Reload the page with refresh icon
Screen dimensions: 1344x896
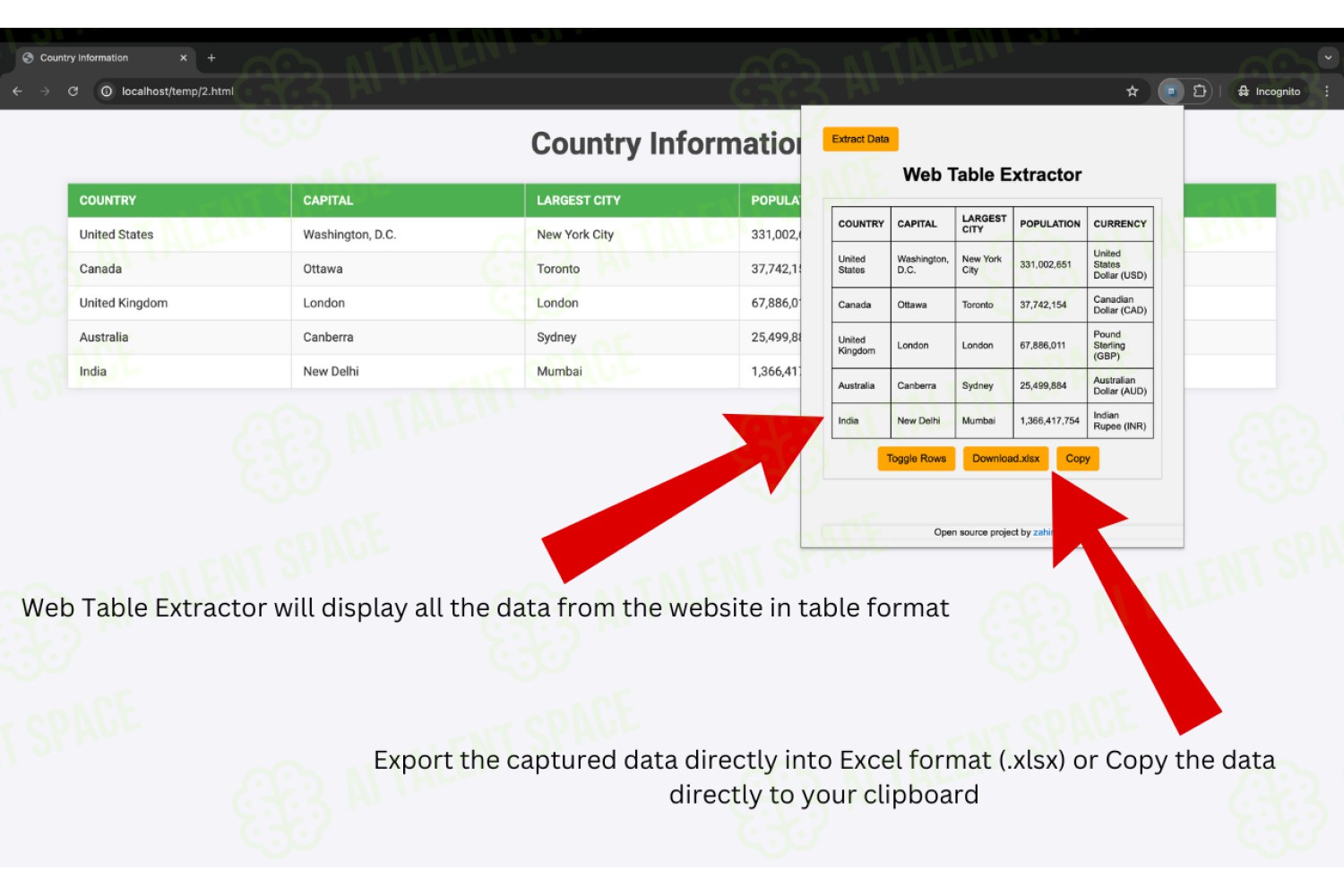73,91
